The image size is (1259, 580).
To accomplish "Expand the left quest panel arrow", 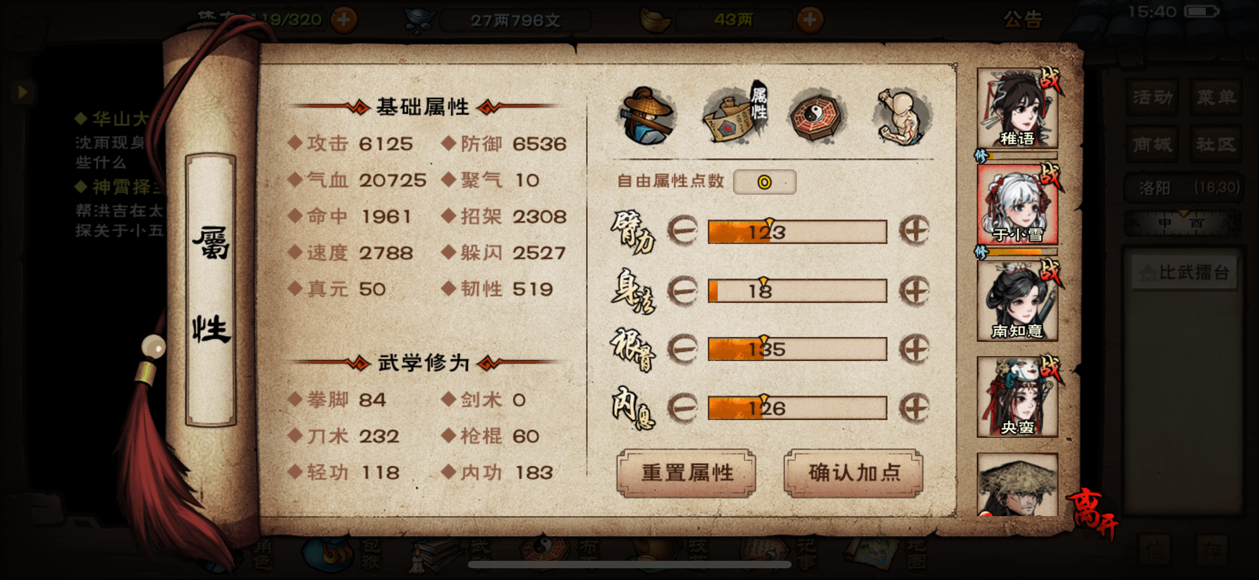I will pos(22,92).
